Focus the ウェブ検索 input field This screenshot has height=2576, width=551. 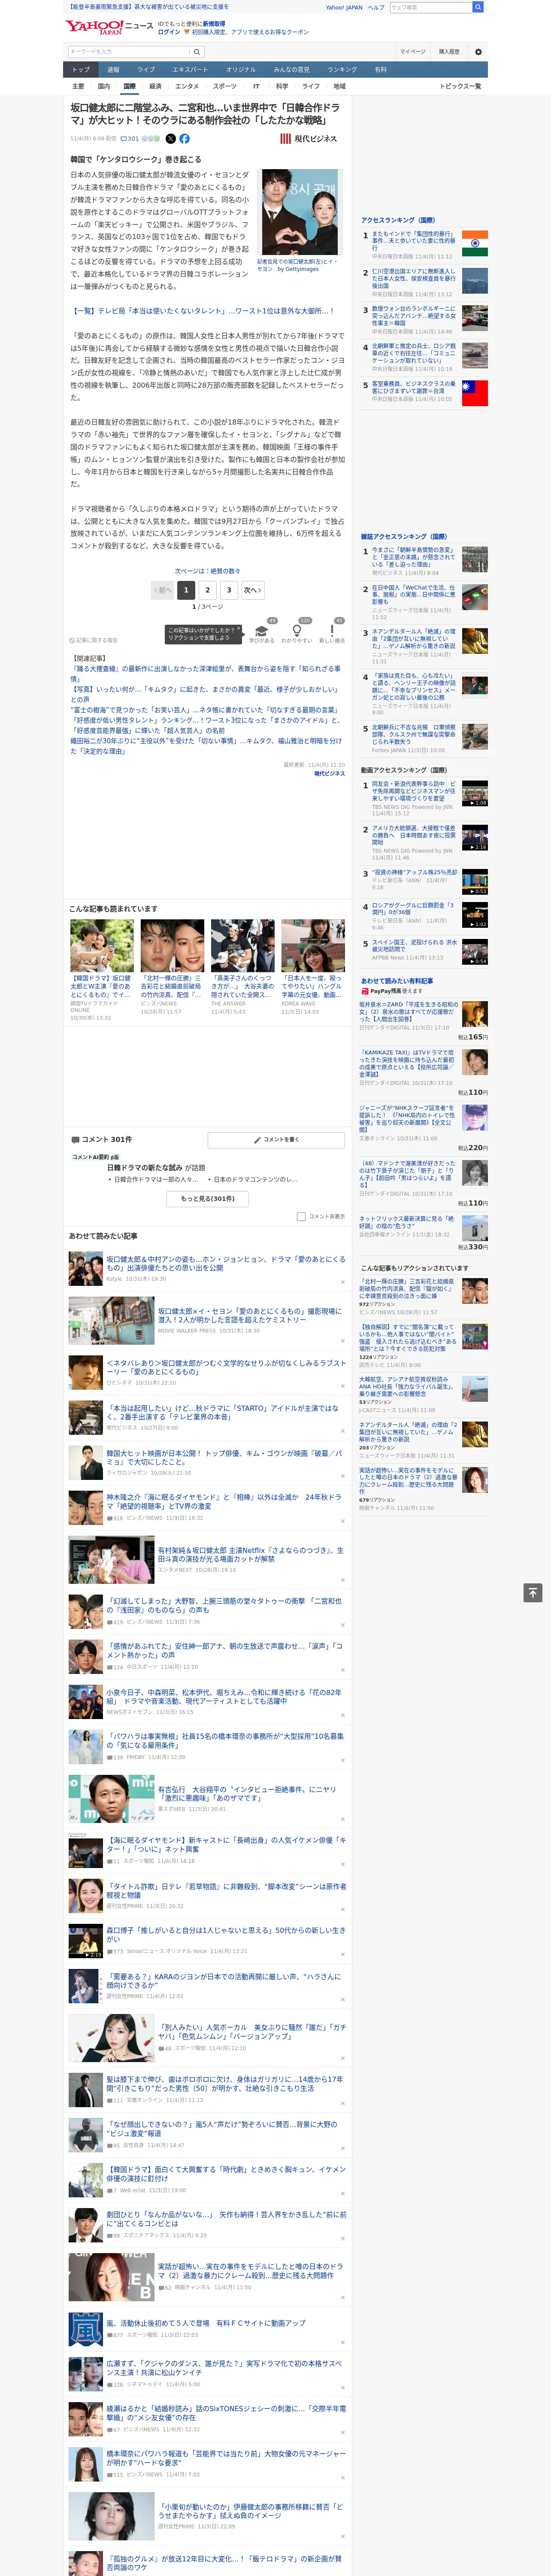click(x=430, y=7)
